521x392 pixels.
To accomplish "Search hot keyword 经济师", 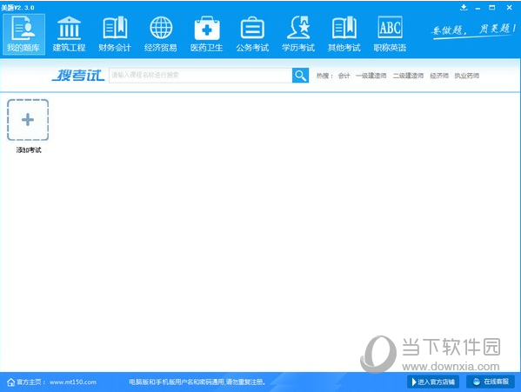I will [439, 76].
